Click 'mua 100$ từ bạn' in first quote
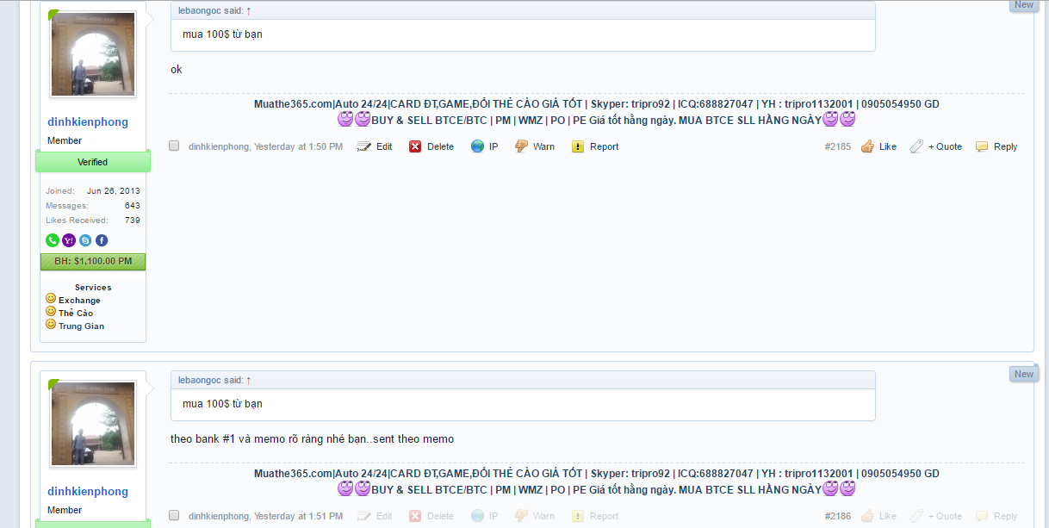The height and width of the screenshot is (528, 1049). [x=222, y=34]
